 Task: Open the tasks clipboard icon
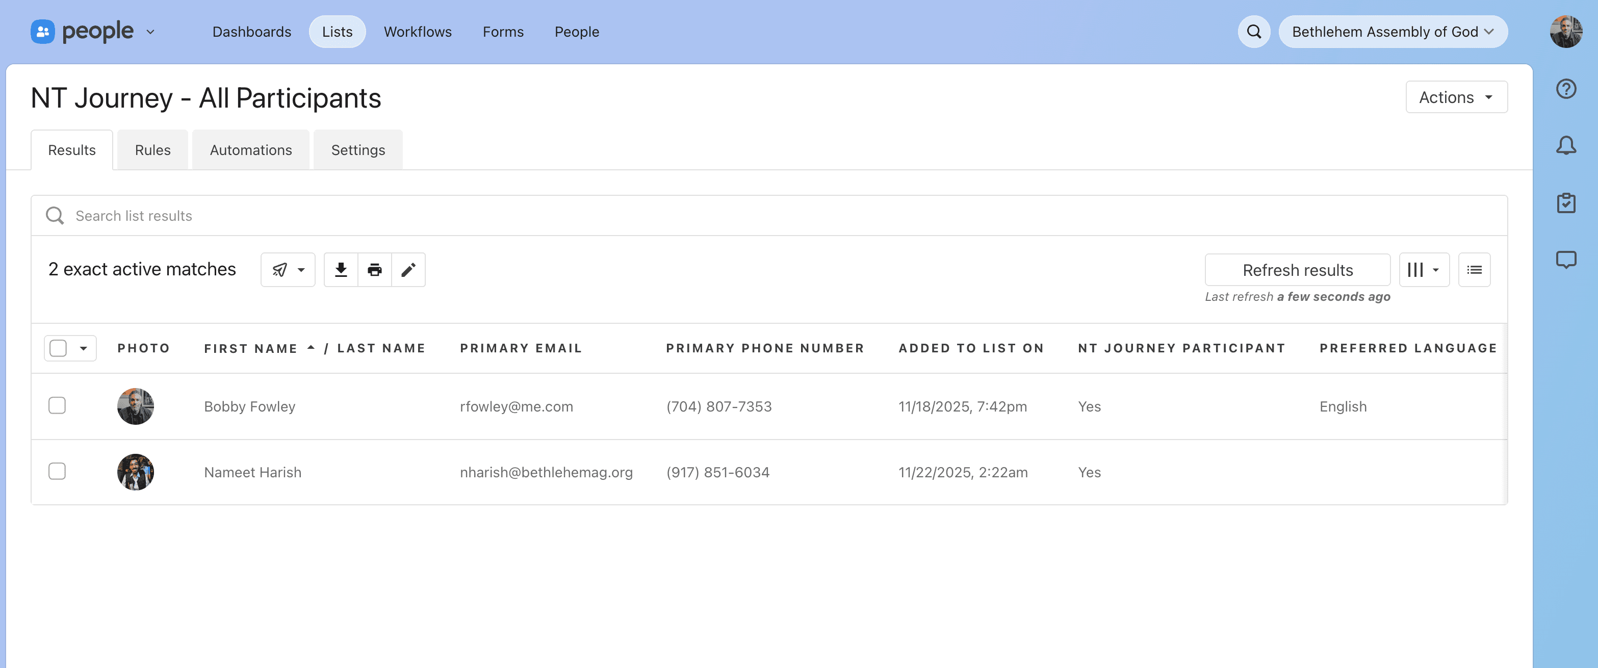[x=1566, y=203]
